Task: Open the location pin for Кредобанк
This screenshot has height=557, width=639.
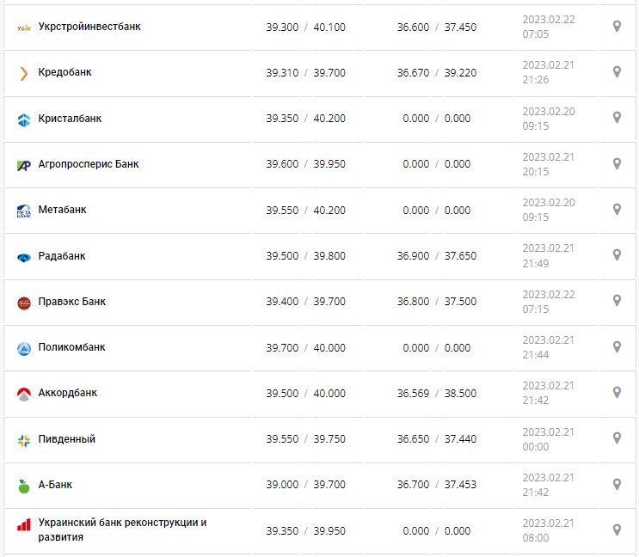Action: click(617, 72)
